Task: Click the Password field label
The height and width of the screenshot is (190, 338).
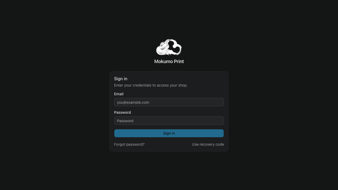Action: point(122,112)
